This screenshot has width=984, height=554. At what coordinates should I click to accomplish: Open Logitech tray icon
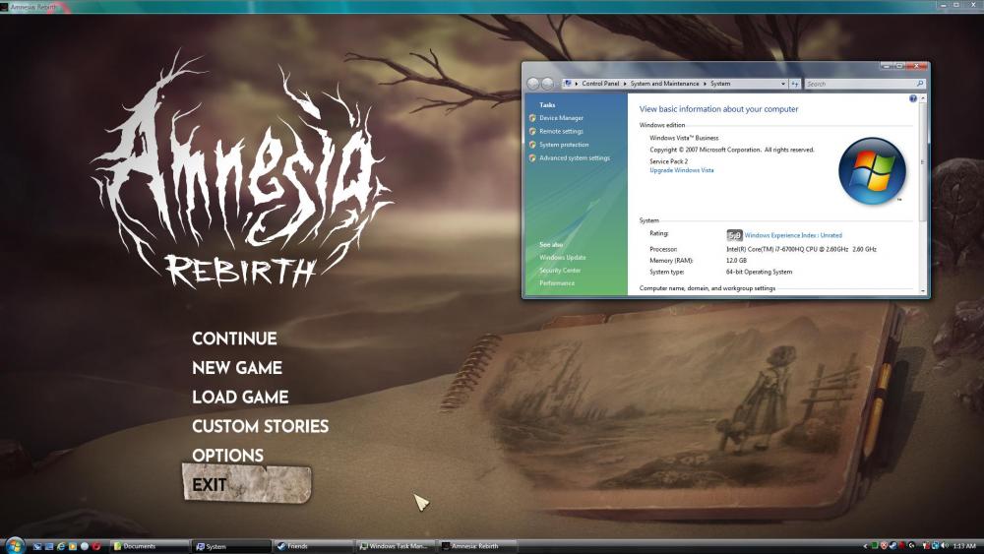pyautogui.click(x=911, y=546)
